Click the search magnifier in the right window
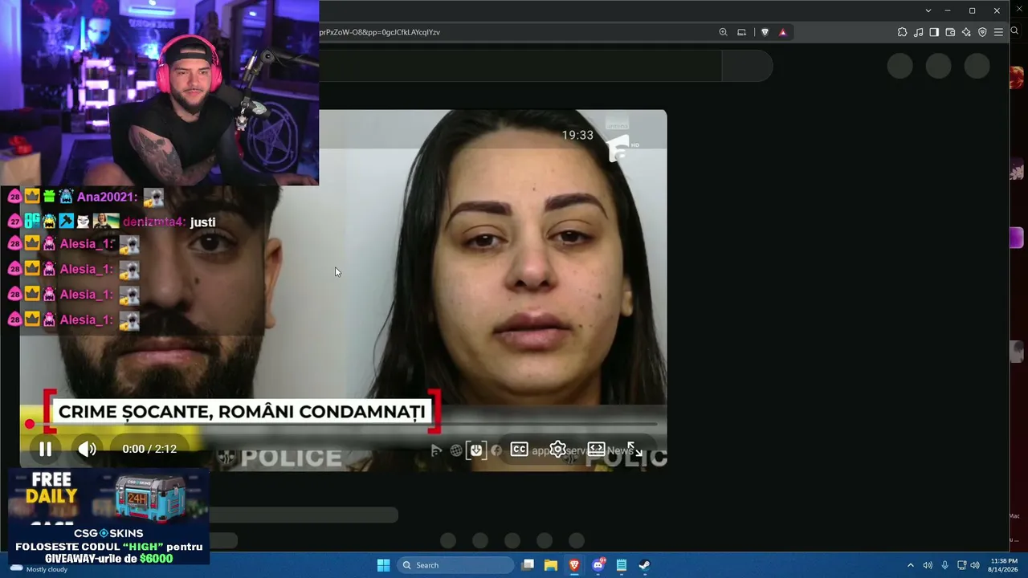 (x=1014, y=31)
